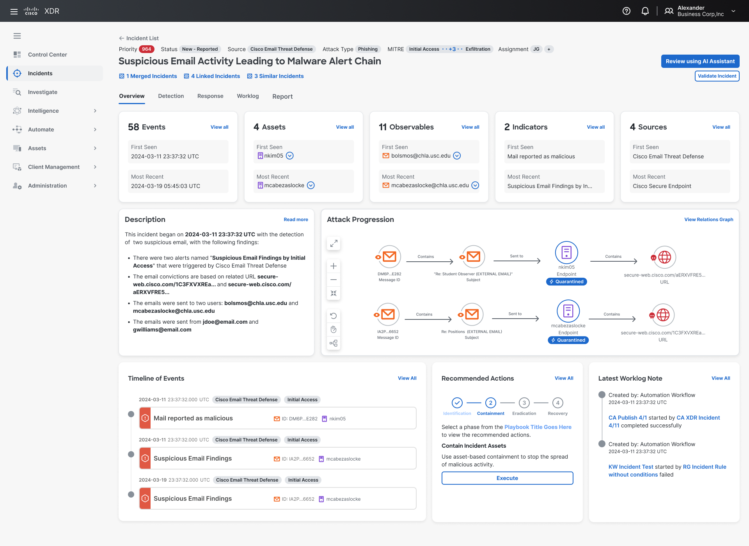Select secure-web.cisco.com/1C3FXVXREa URL node
Viewport: 749px width, 546px height.
(x=663, y=315)
